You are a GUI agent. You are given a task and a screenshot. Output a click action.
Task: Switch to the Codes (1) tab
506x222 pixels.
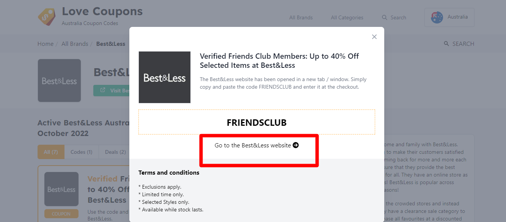(x=82, y=152)
